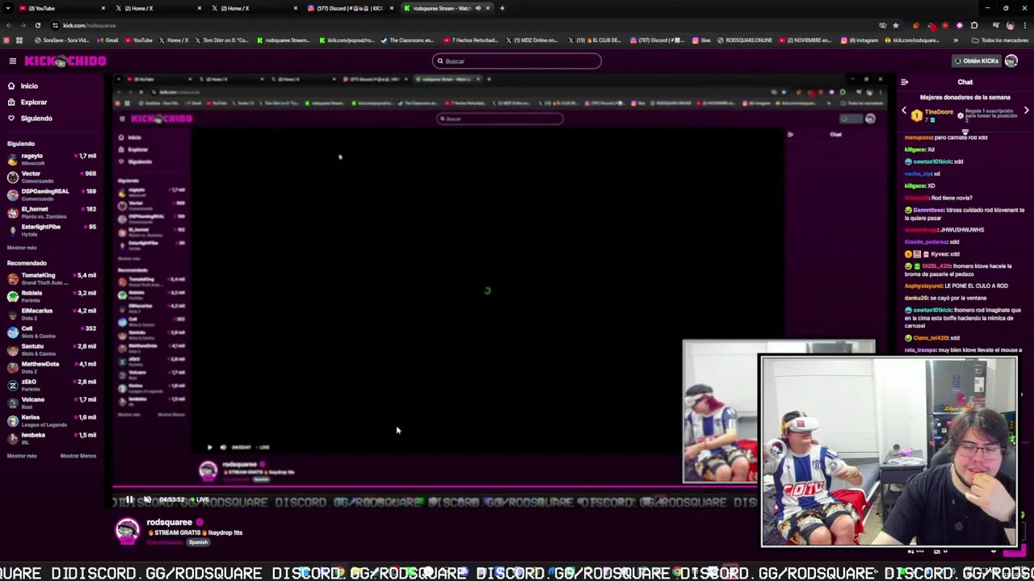Bookmark this page with the star icon
1034x581 pixels.
(895, 25)
